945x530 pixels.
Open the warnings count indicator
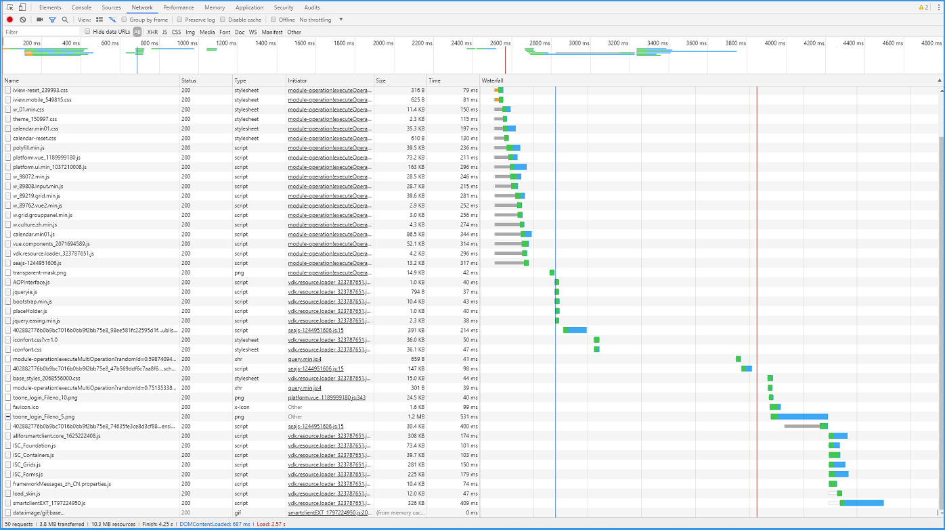(923, 7)
